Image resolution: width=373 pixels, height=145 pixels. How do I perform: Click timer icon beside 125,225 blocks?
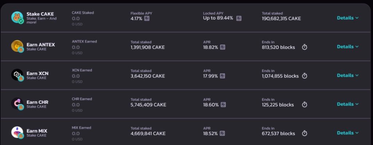[305, 104]
